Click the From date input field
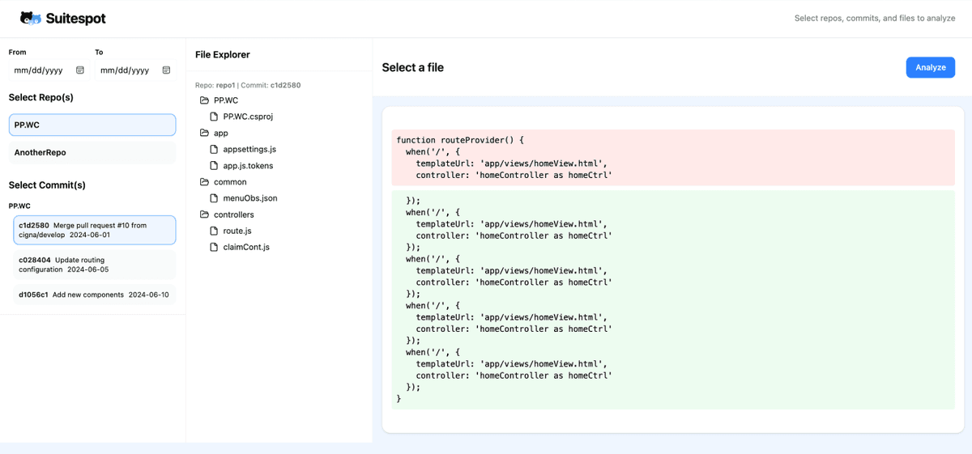This screenshot has height=454, width=972. tap(48, 70)
